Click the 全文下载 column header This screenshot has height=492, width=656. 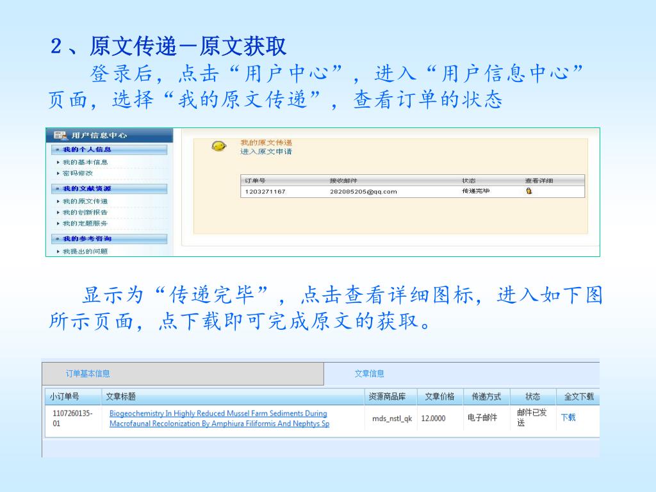pyautogui.click(x=579, y=397)
